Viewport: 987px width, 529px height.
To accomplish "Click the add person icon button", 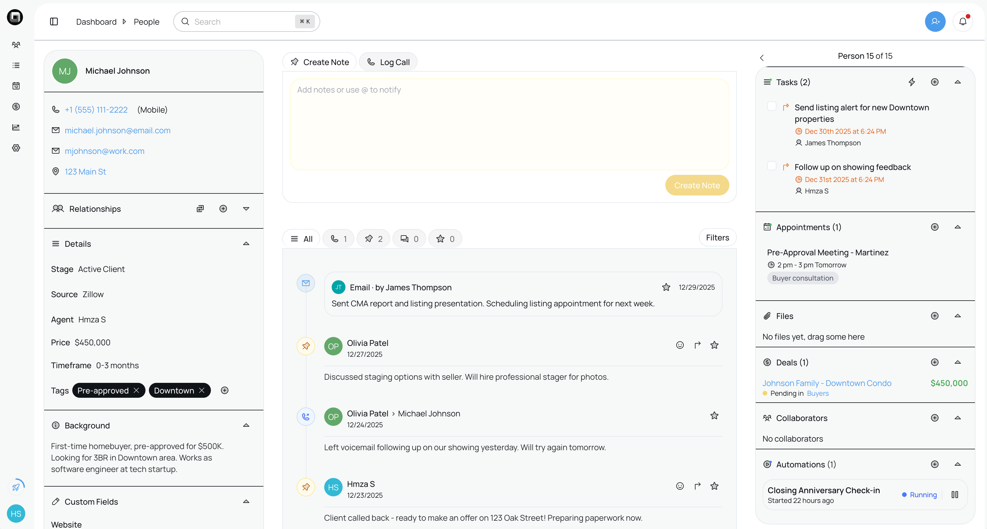I will click(x=935, y=21).
